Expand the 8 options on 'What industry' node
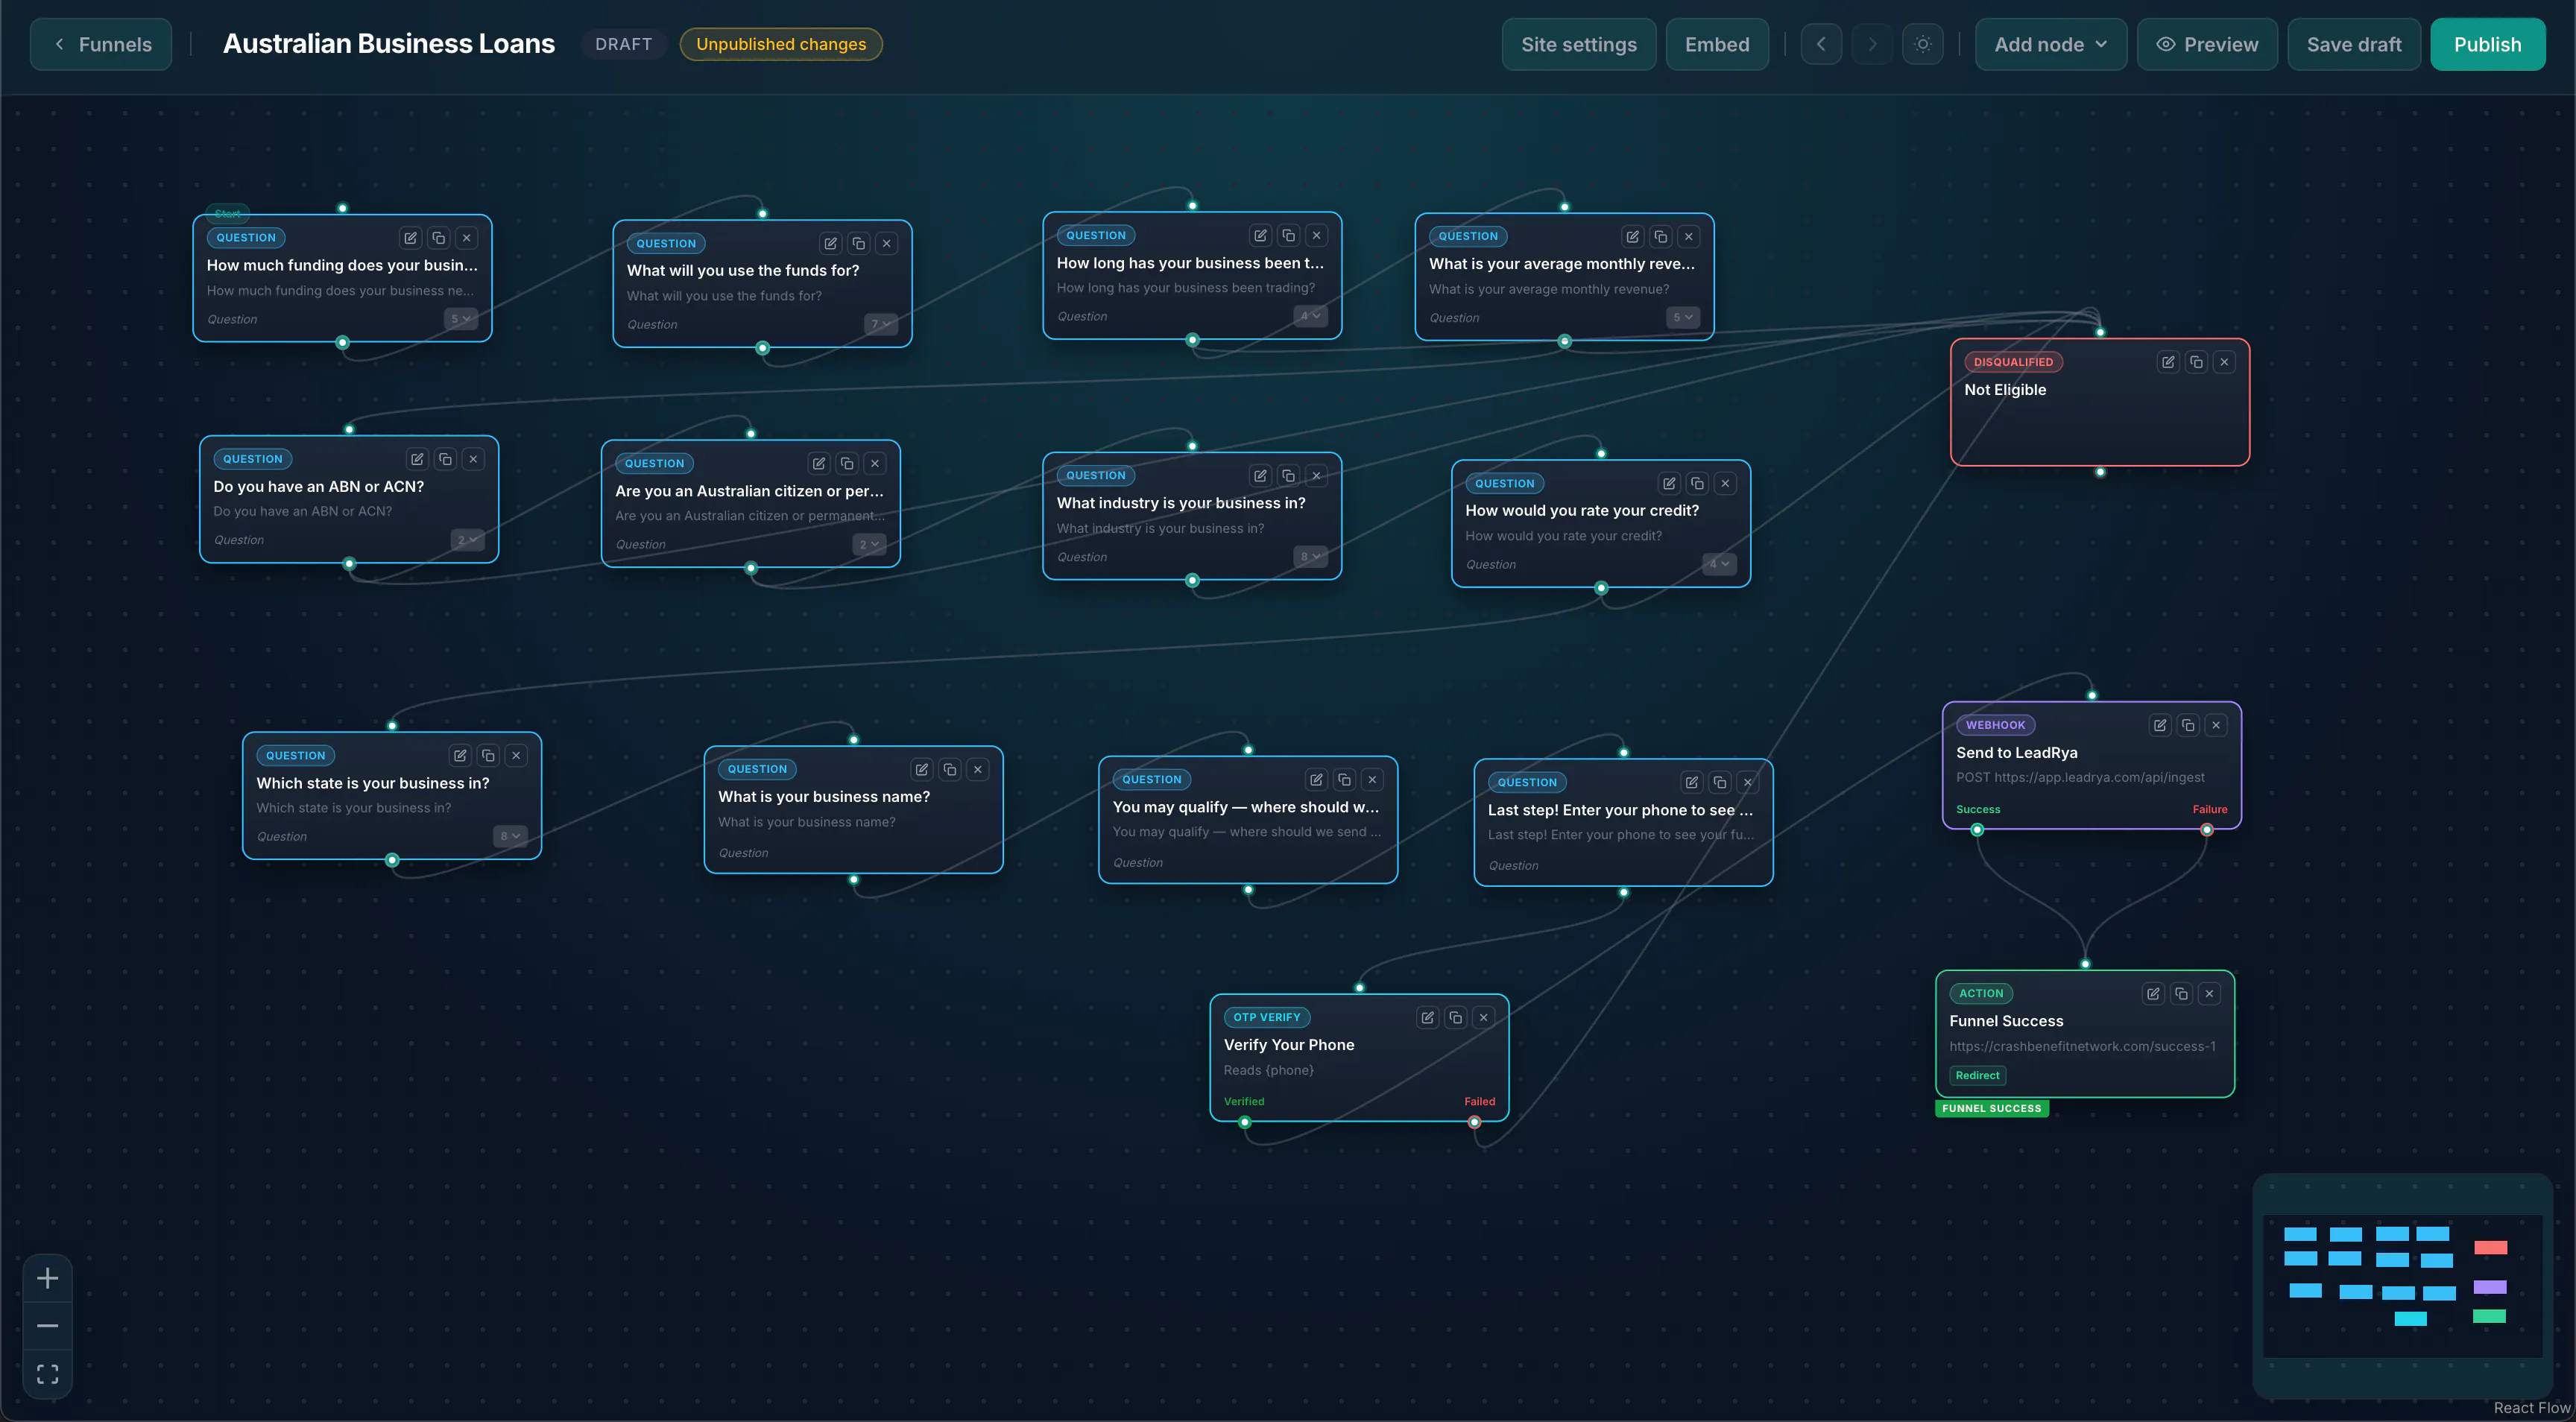Image resolution: width=2576 pixels, height=1422 pixels. coord(1310,557)
